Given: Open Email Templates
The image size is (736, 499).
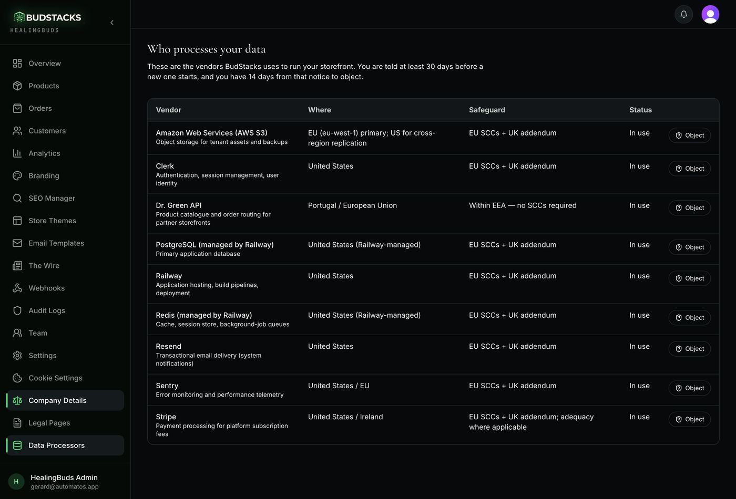Looking at the screenshot, I should [65, 243].
